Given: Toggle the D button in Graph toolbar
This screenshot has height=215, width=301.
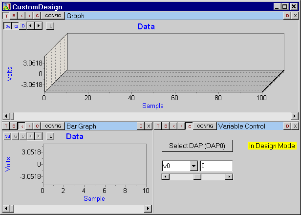Looking at the screenshot, I should pos(23,26).
